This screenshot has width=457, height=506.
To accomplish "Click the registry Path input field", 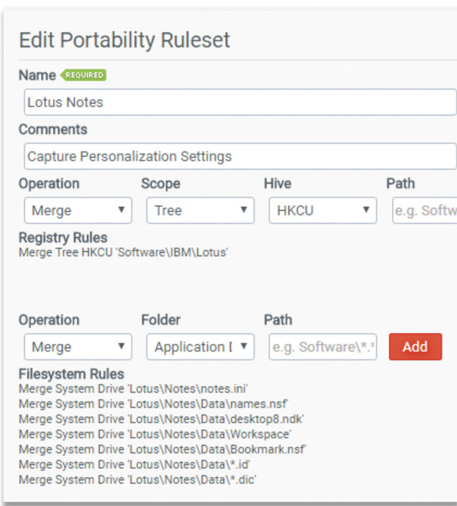I will pyautogui.click(x=424, y=210).
